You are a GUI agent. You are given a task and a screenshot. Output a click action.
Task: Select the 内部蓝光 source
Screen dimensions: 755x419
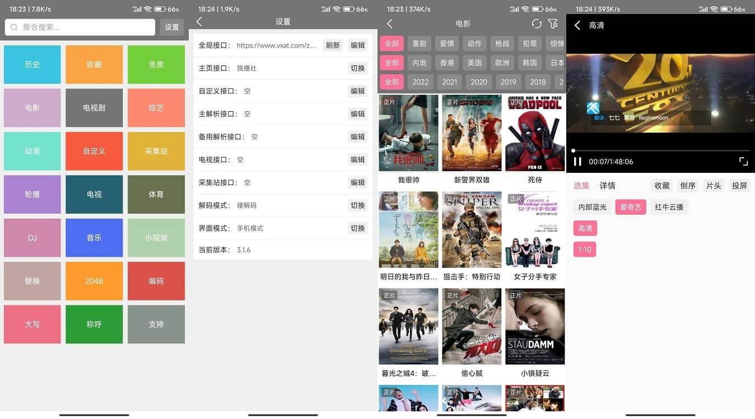pos(592,207)
